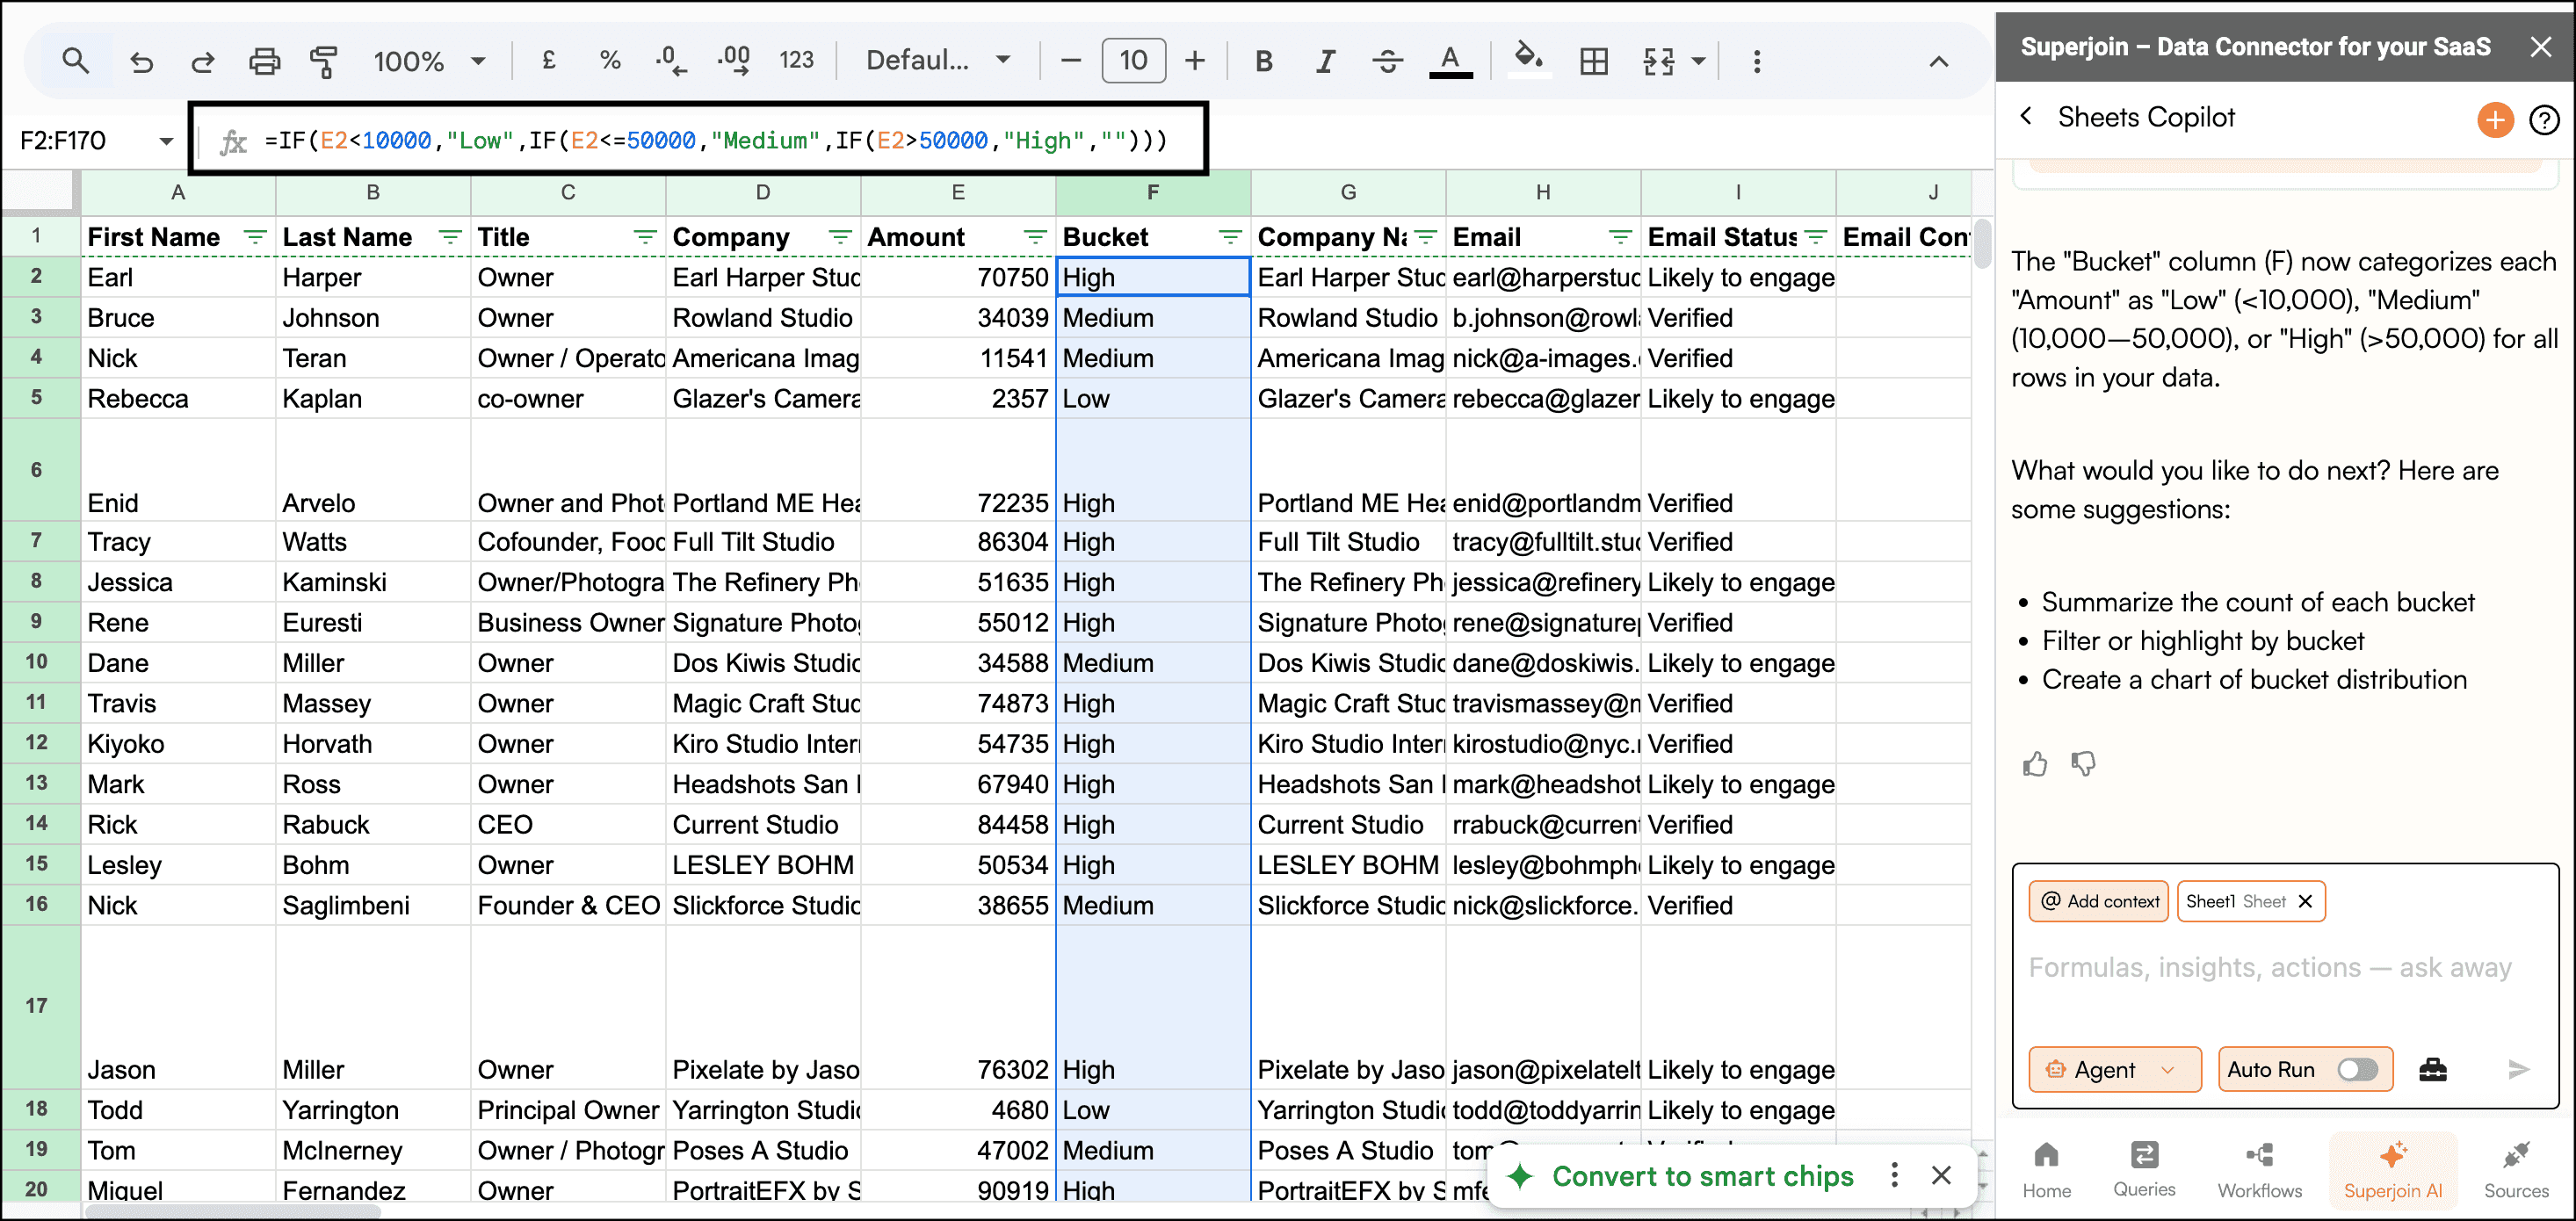Select Low bucket for Rebecca Kaplan
This screenshot has height=1221, width=2576.
tap(1152, 398)
